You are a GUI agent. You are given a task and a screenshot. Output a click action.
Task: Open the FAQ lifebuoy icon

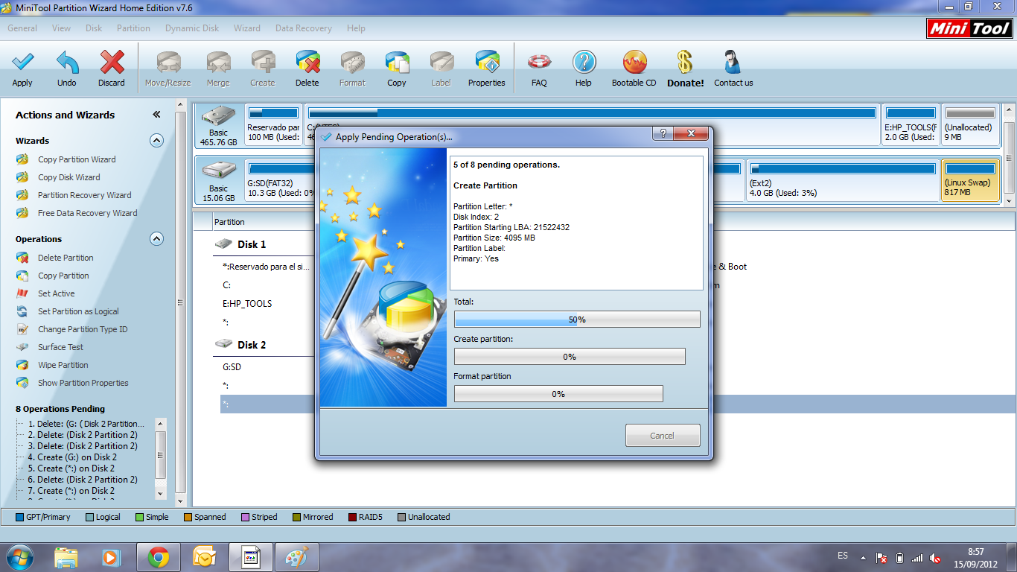point(539,62)
